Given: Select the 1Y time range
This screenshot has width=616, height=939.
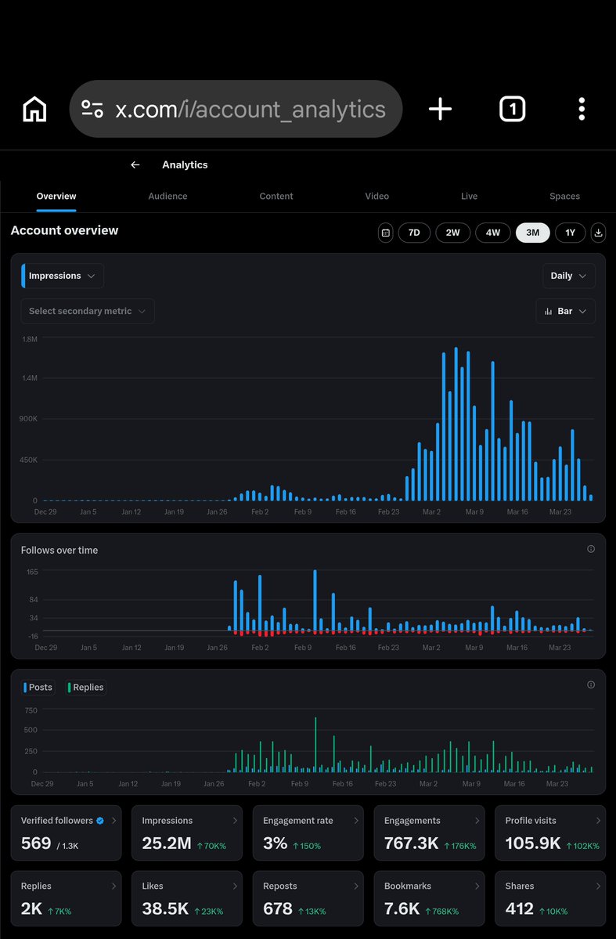Looking at the screenshot, I should 571,233.
